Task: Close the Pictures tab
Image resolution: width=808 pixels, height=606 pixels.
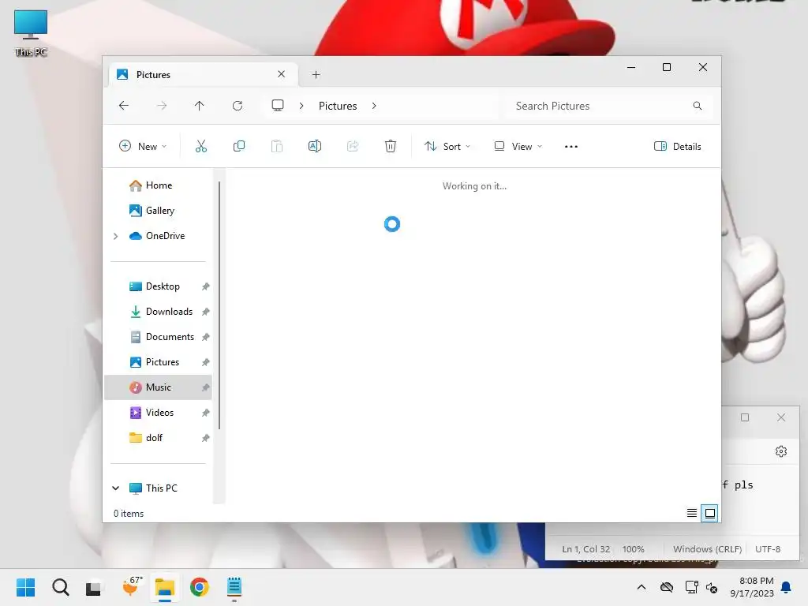Action: 282,74
